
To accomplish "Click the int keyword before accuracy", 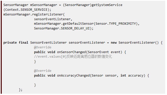I will 123,75.
